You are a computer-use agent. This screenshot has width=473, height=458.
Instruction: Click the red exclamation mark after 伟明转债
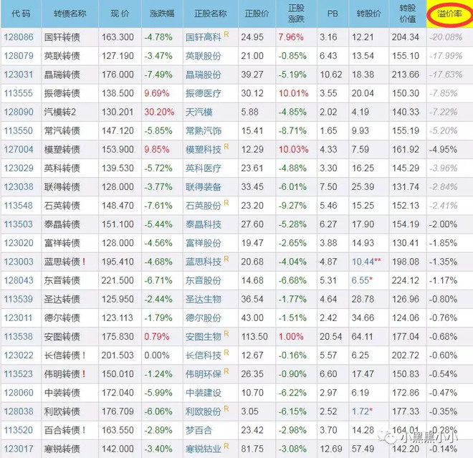point(84,374)
